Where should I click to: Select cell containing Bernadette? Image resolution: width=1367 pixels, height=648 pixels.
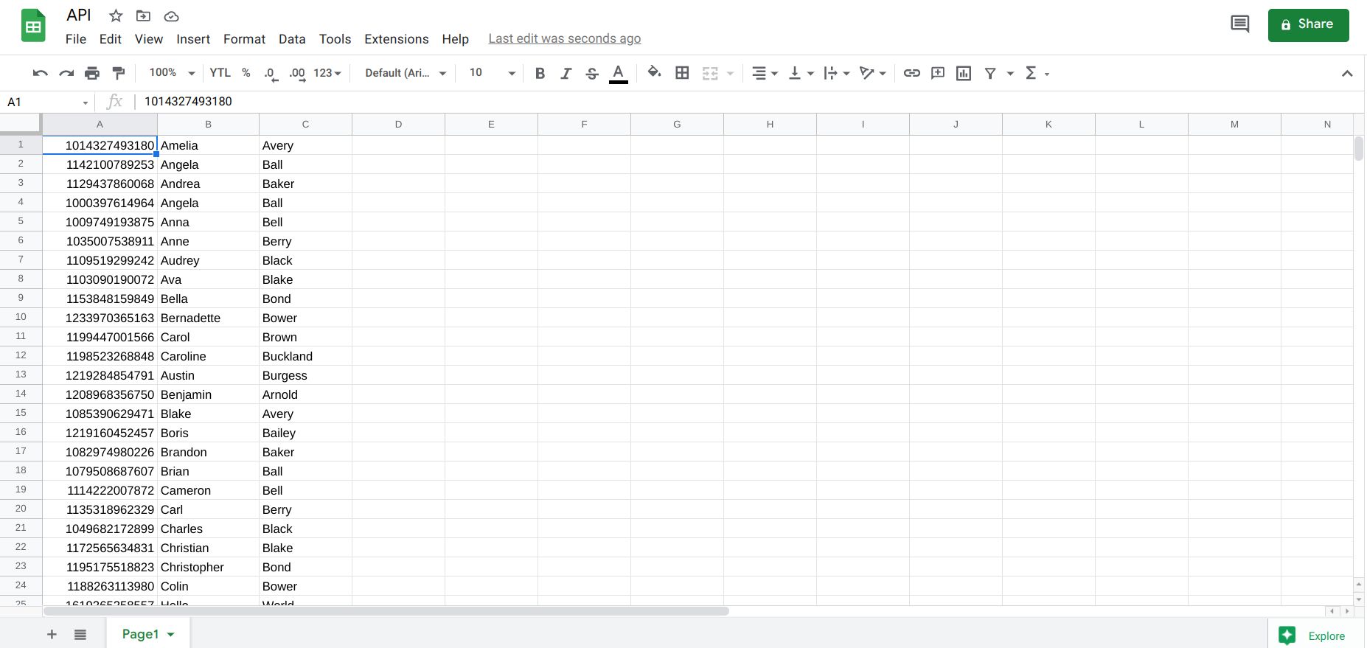coord(208,318)
